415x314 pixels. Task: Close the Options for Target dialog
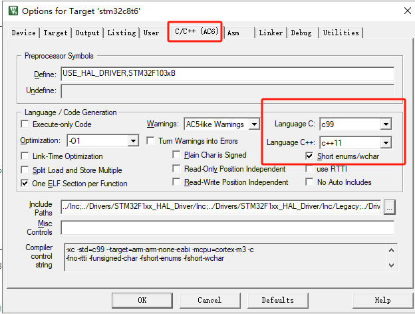(407, 11)
